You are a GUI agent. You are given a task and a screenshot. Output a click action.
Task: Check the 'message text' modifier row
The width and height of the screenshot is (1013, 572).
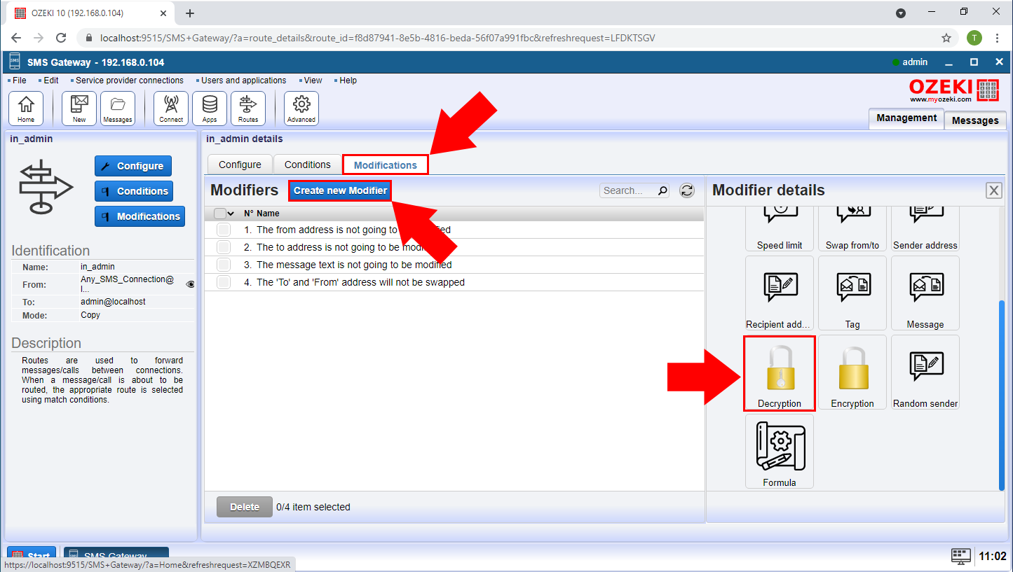pos(223,265)
